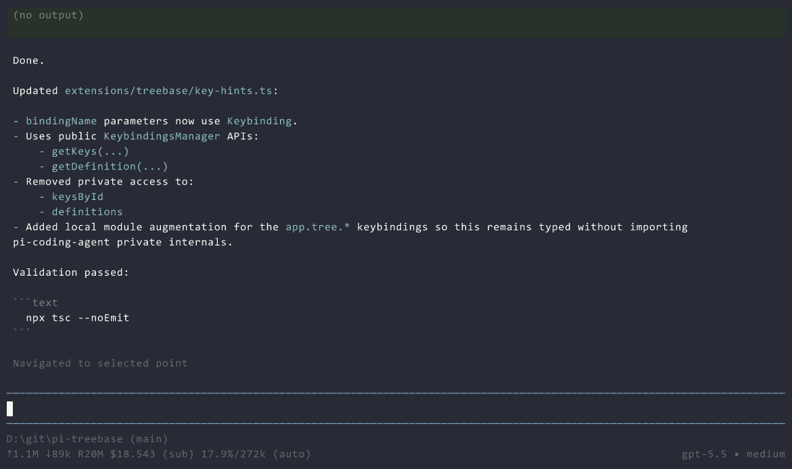Viewport: 792px width, 469px height.
Task: Click "pi-coding-agent private internals." line
Action: click(122, 243)
